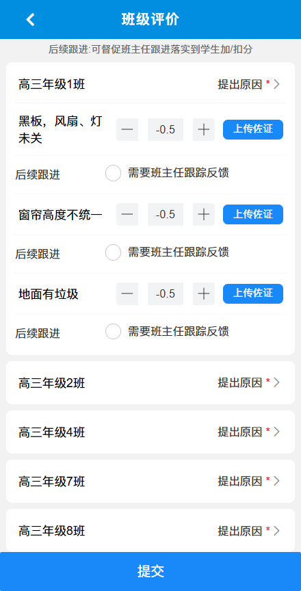
Task: Tap plus icon for 地面有垃圾
Action: pos(204,293)
